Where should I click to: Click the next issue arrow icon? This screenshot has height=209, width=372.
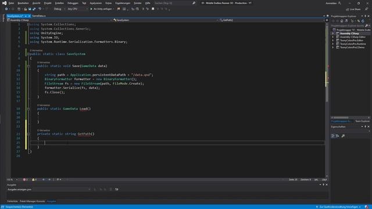pos(49,179)
